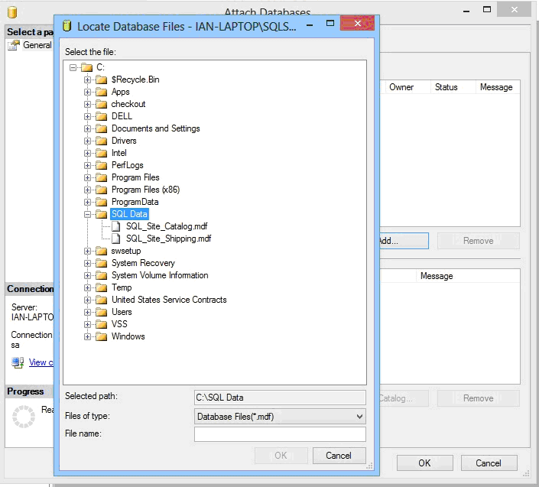539x487 pixels.
Task: Click the Program Files folder icon
Action: click(101, 177)
